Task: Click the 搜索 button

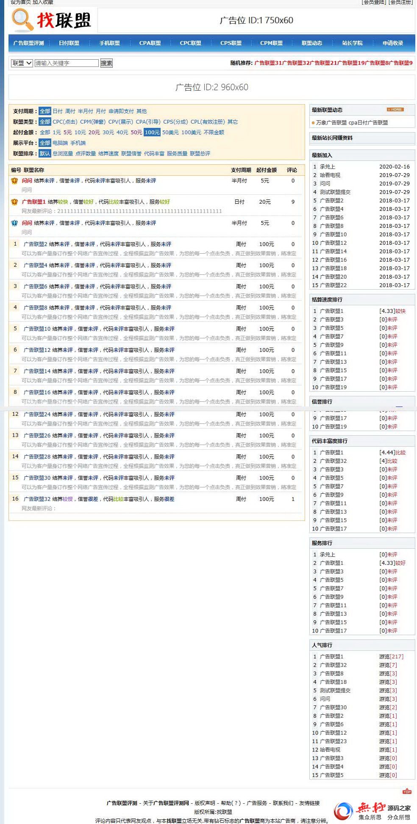Action: pos(106,63)
